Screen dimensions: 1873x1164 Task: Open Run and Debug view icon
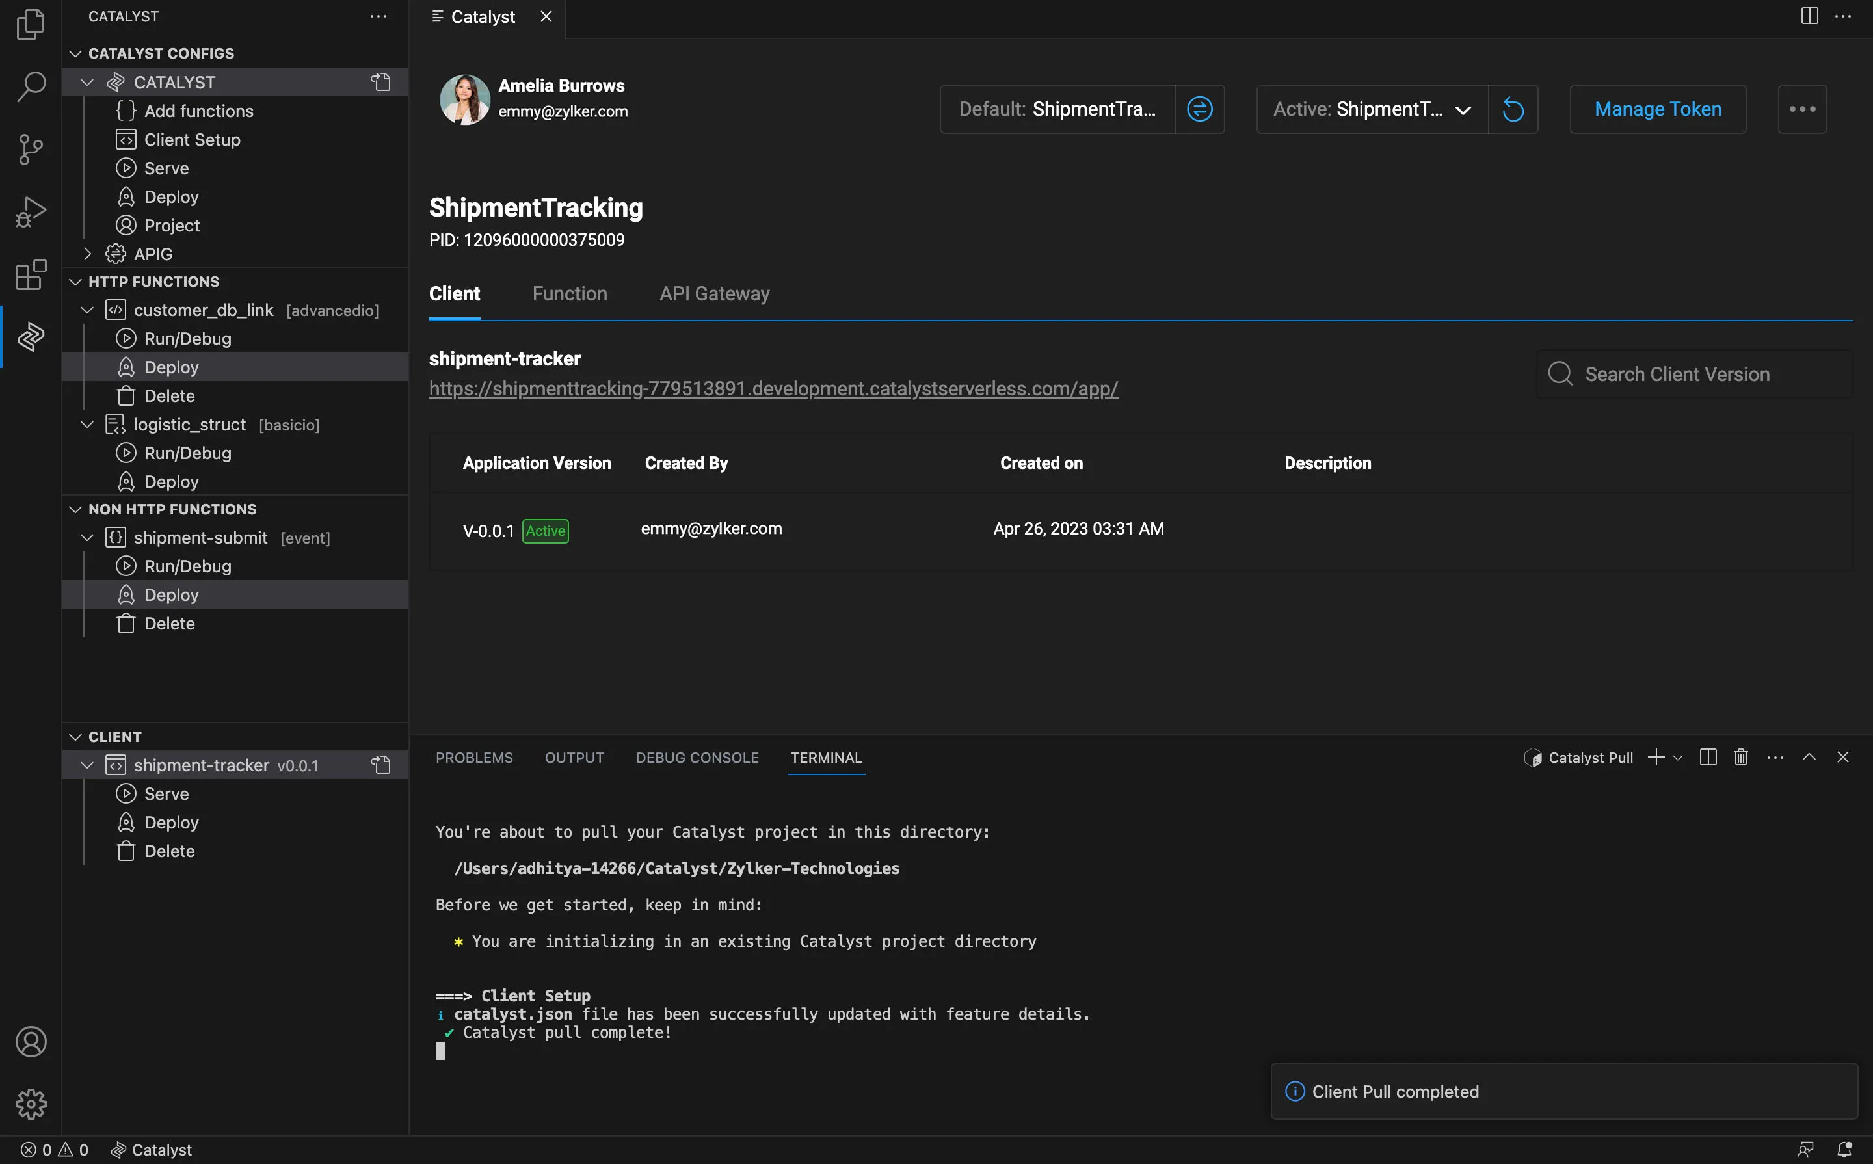click(31, 212)
